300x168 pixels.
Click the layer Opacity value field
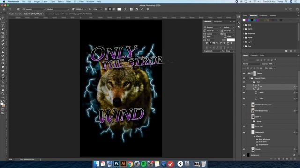coord(270,64)
